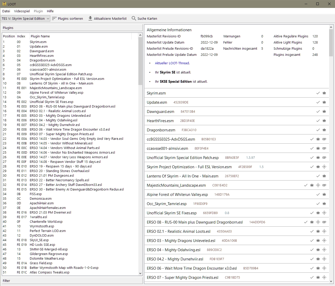Viewport: 335px width, 286px height.
Task: Open the Hilfe menu
Action: (50, 11)
